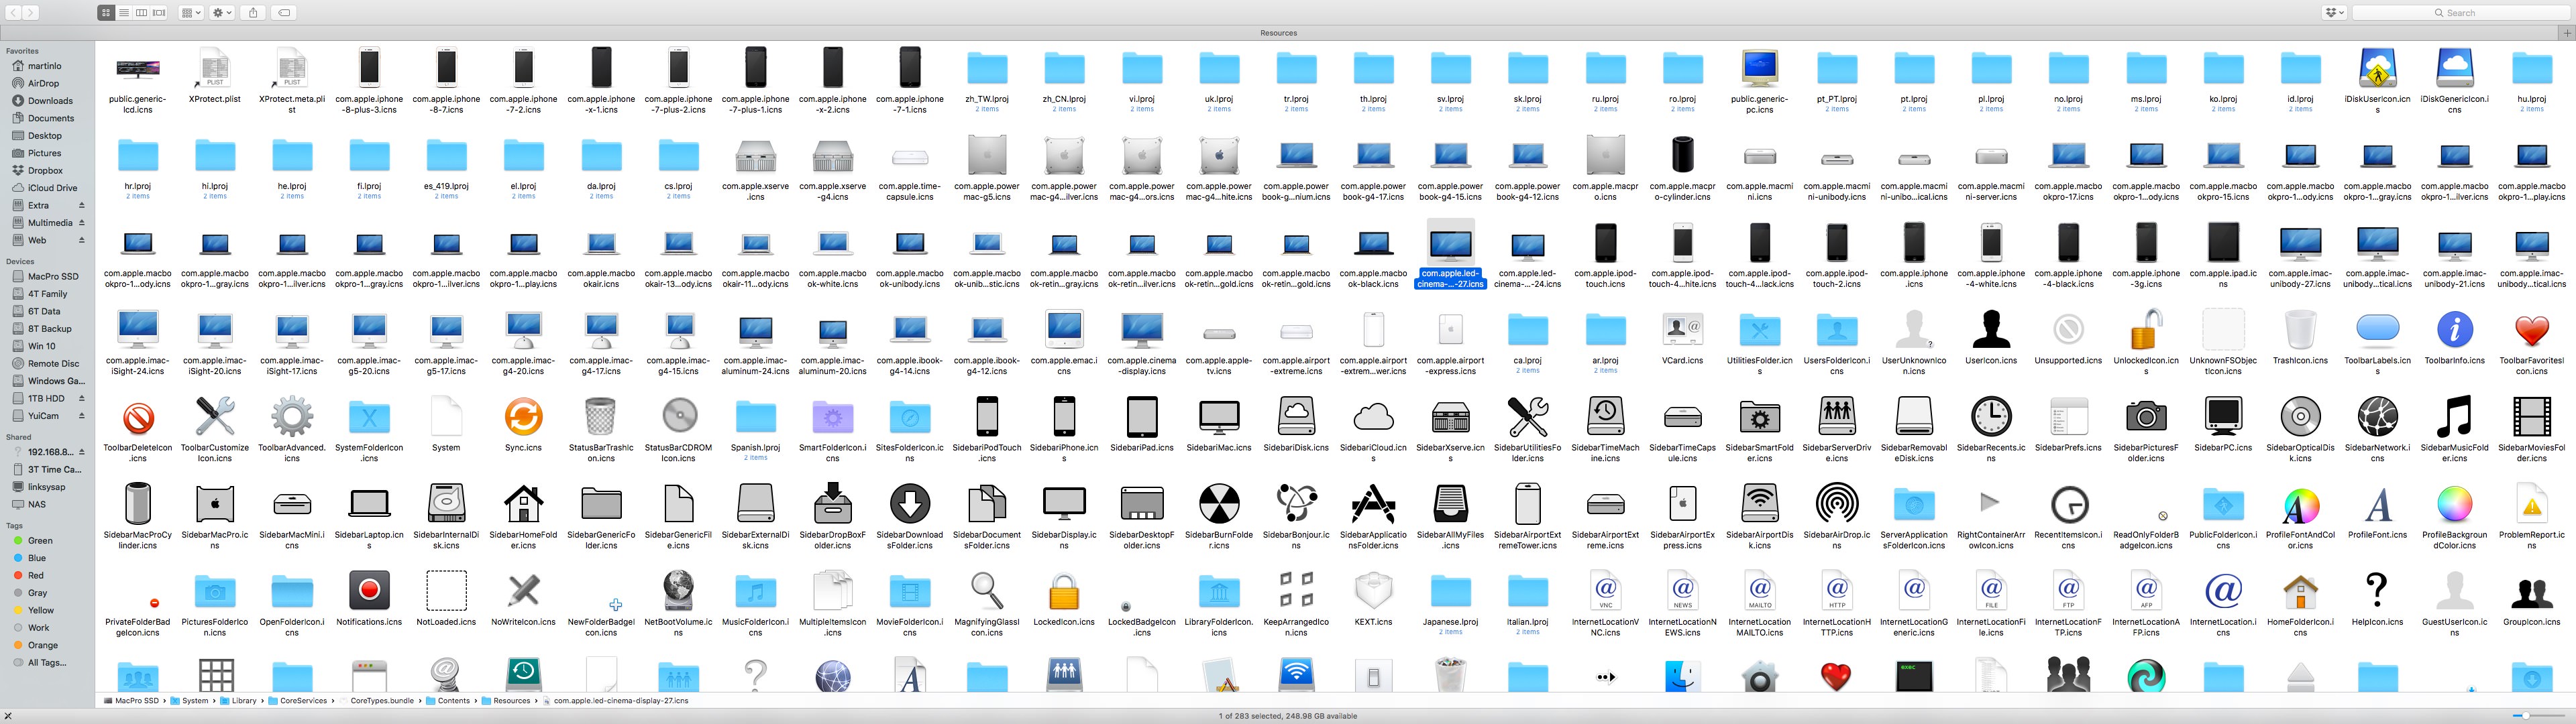The width and height of the screenshot is (2576, 724).
Task: Select Sync.icns orange sync icon
Action: 523,417
